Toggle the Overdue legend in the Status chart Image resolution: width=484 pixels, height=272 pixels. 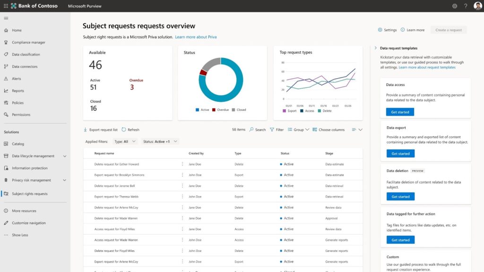click(x=220, y=110)
